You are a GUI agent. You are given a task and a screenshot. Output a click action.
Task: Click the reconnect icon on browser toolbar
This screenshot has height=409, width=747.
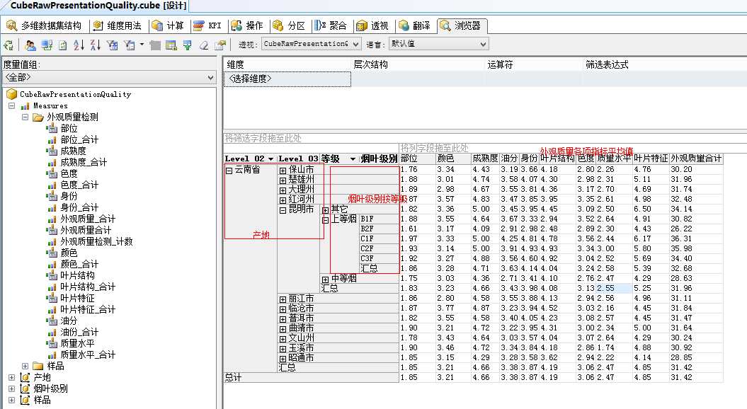coord(6,45)
